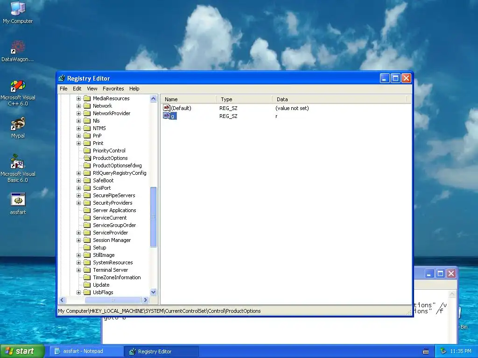Open the Edit menu
The image size is (478, 358).
(77, 89)
